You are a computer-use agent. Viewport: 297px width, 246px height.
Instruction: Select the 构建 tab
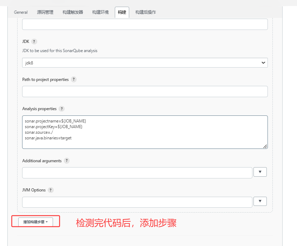122,12
